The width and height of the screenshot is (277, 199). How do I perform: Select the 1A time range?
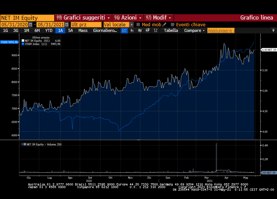click(60, 30)
